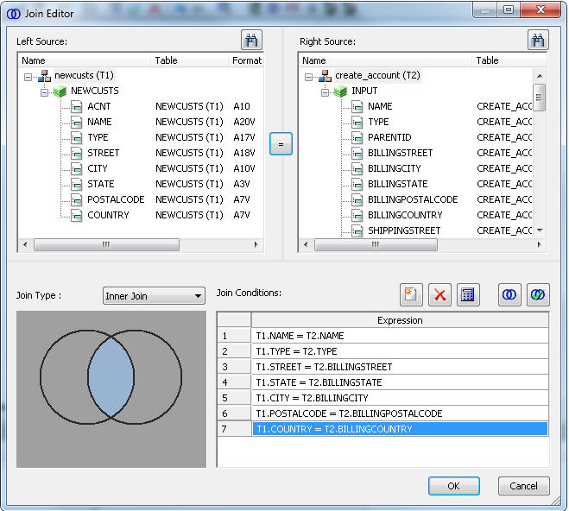Click the Cancel button
Image resolution: width=569 pixels, height=511 pixels.
click(523, 486)
